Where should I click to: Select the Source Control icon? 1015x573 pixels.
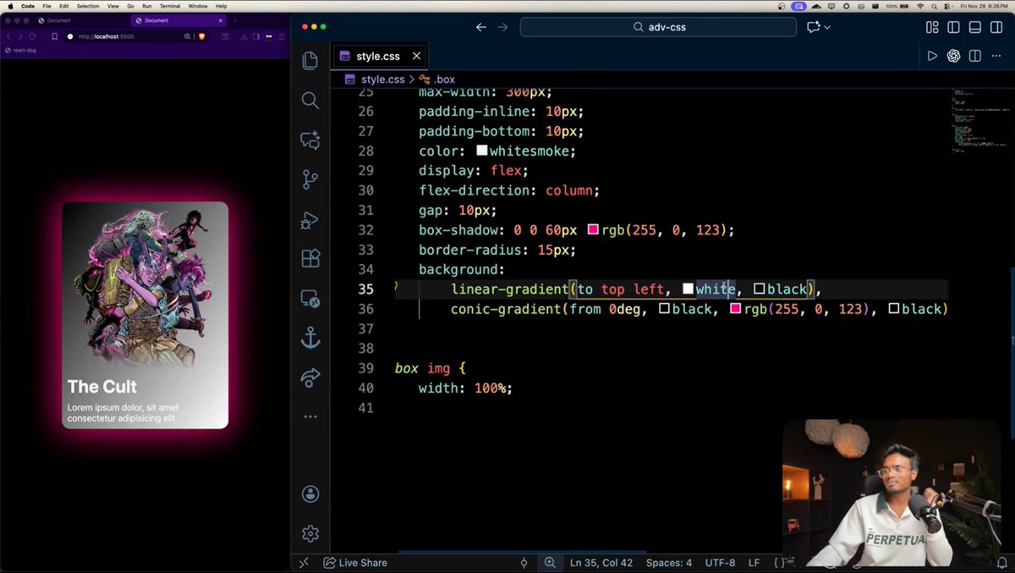pyautogui.click(x=310, y=179)
